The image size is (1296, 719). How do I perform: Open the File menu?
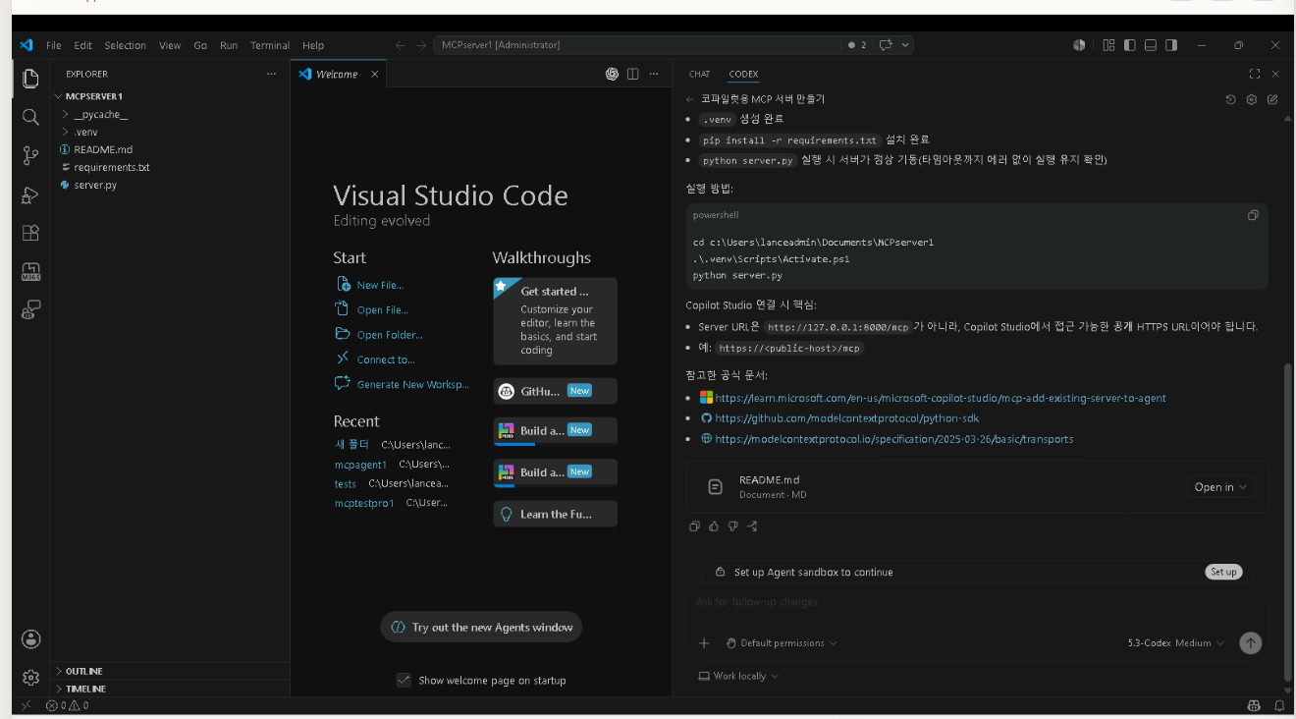click(54, 45)
